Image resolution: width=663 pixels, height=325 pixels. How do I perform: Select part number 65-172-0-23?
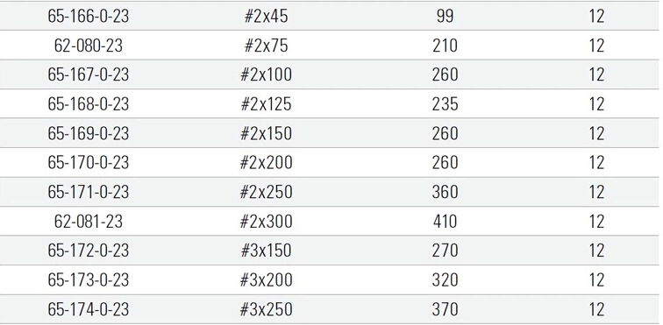(88, 251)
